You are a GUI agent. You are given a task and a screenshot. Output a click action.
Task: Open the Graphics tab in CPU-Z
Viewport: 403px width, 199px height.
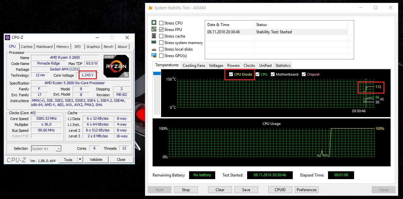[x=93, y=47]
